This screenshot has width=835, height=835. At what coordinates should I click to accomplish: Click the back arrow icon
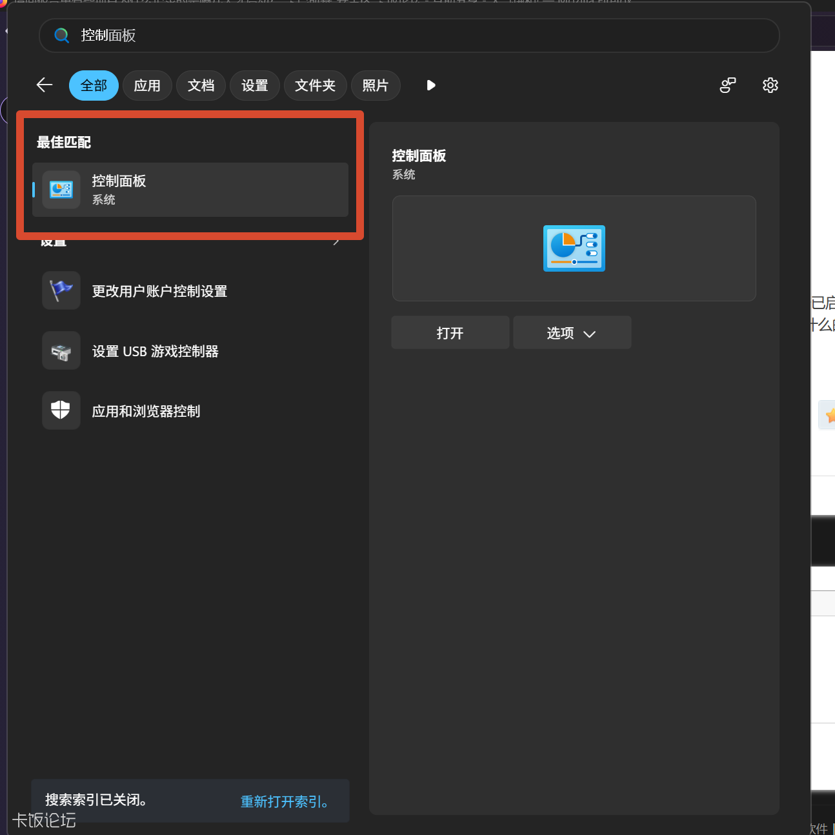(x=45, y=85)
